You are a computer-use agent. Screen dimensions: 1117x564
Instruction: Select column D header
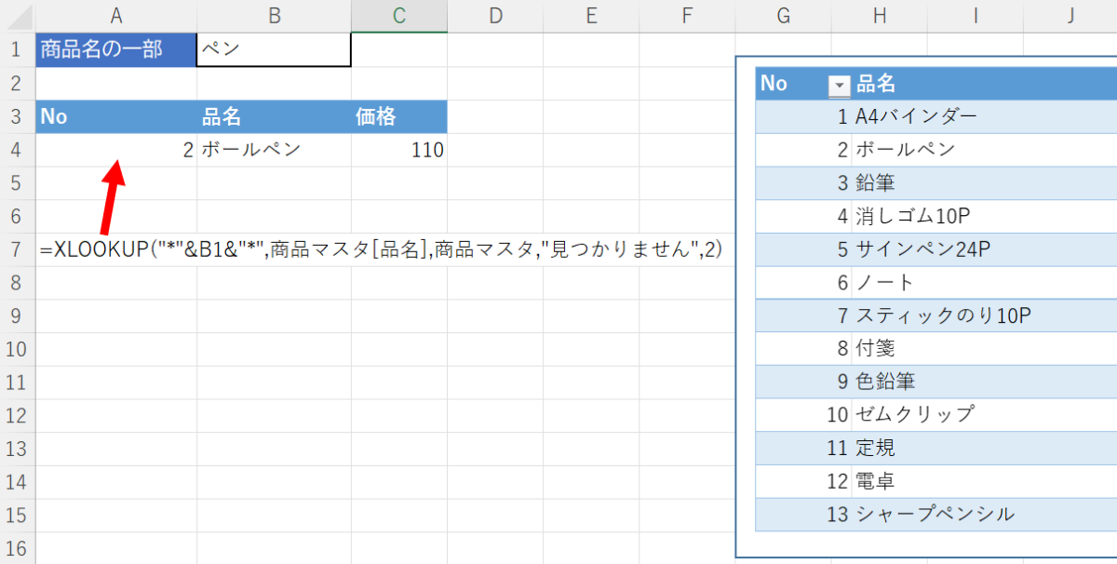point(494,15)
